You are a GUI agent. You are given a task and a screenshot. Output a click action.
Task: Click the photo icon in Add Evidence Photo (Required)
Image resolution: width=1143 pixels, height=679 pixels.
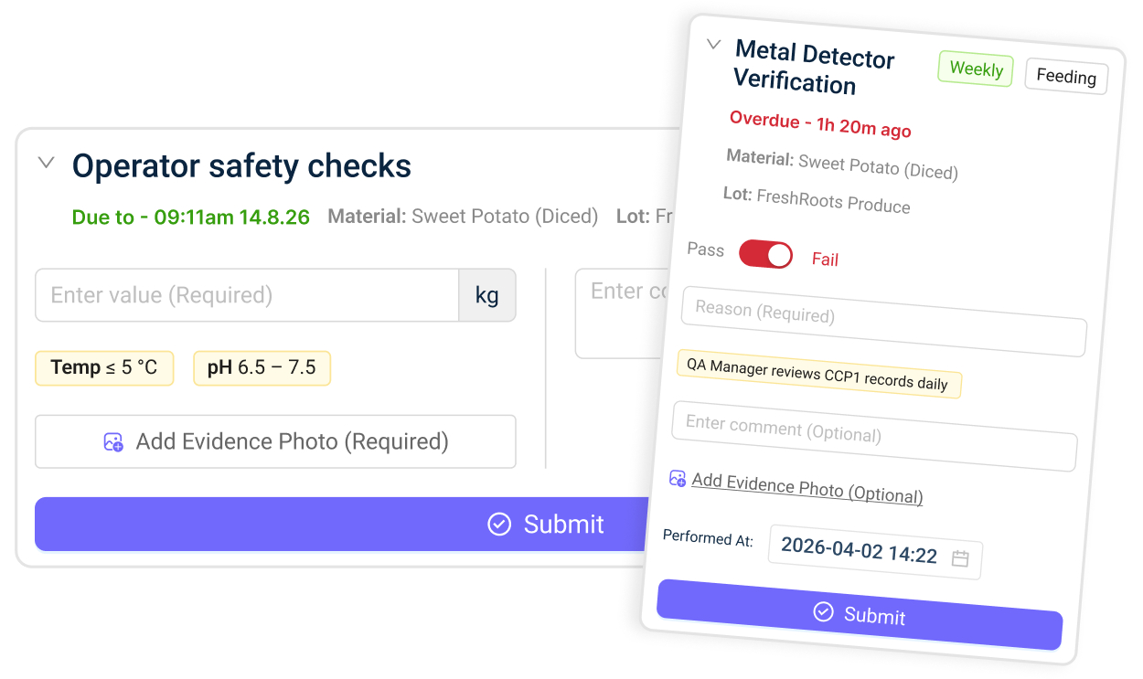pyautogui.click(x=113, y=442)
